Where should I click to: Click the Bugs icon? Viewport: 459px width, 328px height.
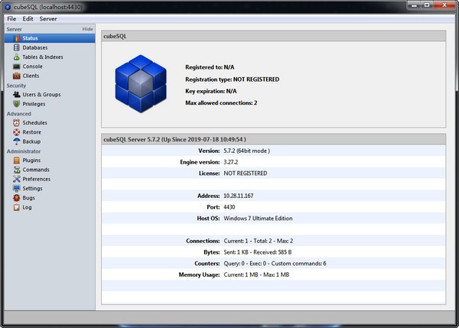pos(16,197)
